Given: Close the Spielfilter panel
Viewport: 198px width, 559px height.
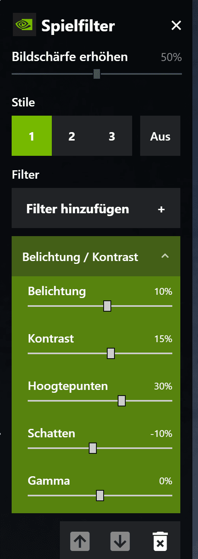Looking at the screenshot, I should coord(176,26).
